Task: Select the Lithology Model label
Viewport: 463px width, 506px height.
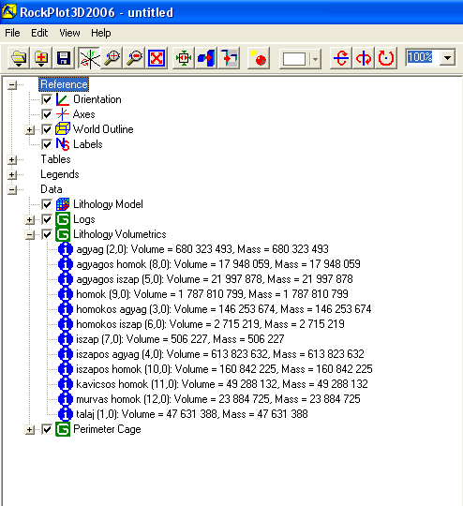Action: pos(108,204)
